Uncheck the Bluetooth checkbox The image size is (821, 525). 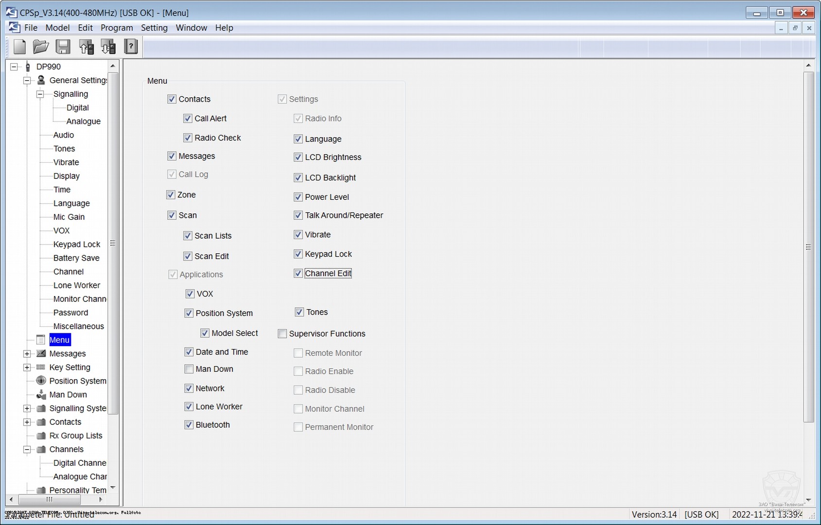(189, 425)
